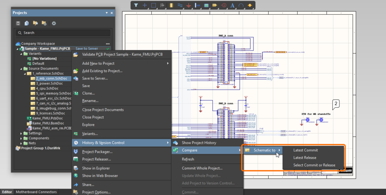This screenshot has width=386, height=195.
Task: Click the Save to Server link
Action: (86, 49)
